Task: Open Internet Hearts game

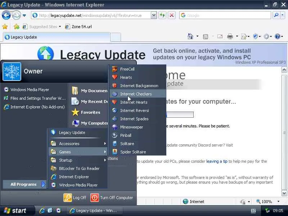Action: click(138, 102)
